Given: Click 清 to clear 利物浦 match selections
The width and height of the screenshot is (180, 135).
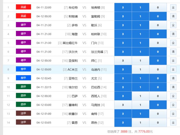Looking at the screenshot, I should coord(173,16).
